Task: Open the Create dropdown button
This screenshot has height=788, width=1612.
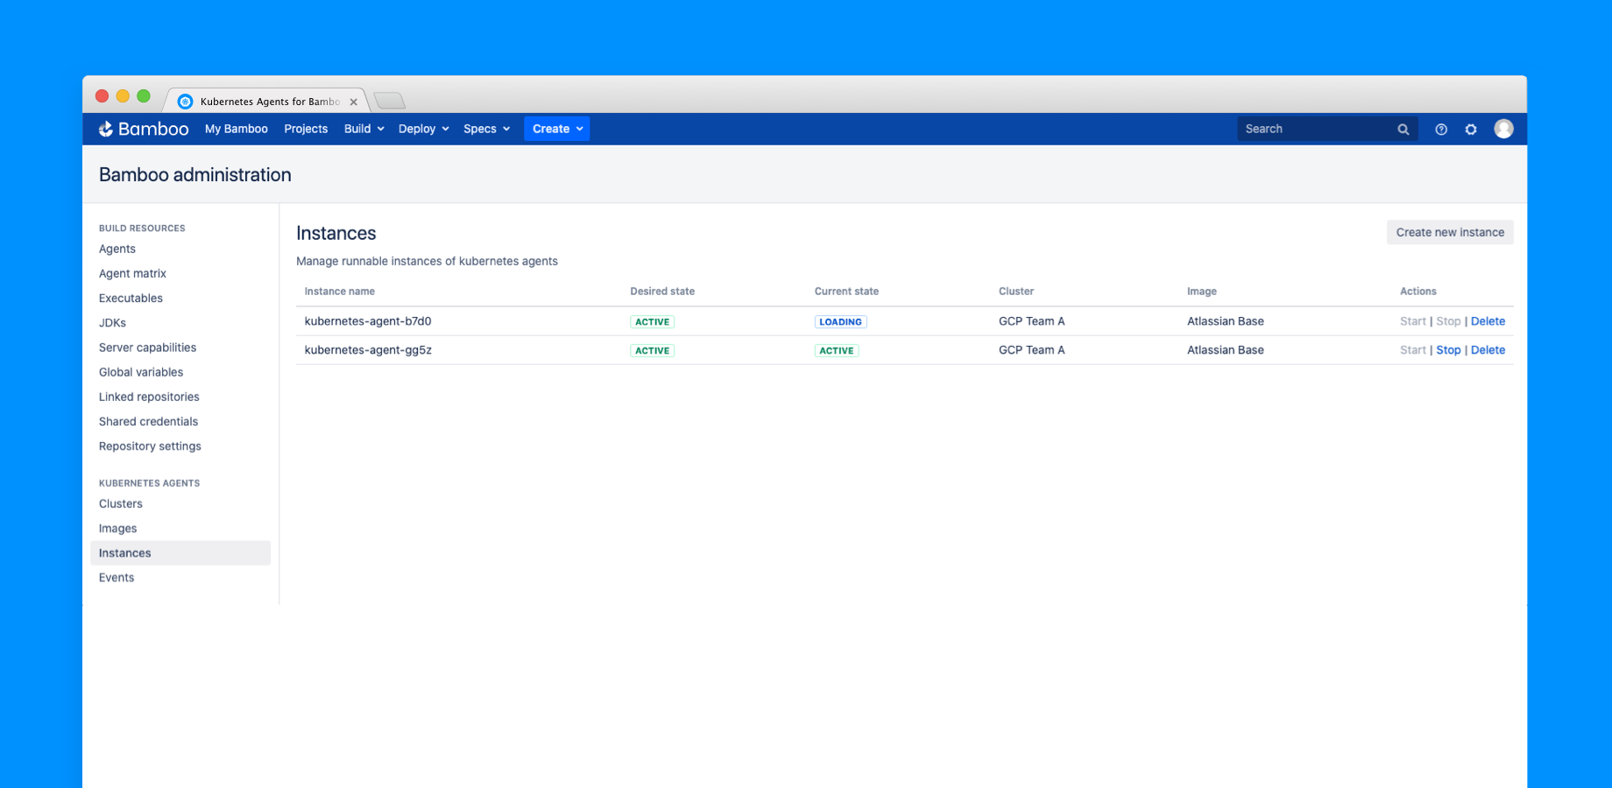Action: [x=557, y=129]
